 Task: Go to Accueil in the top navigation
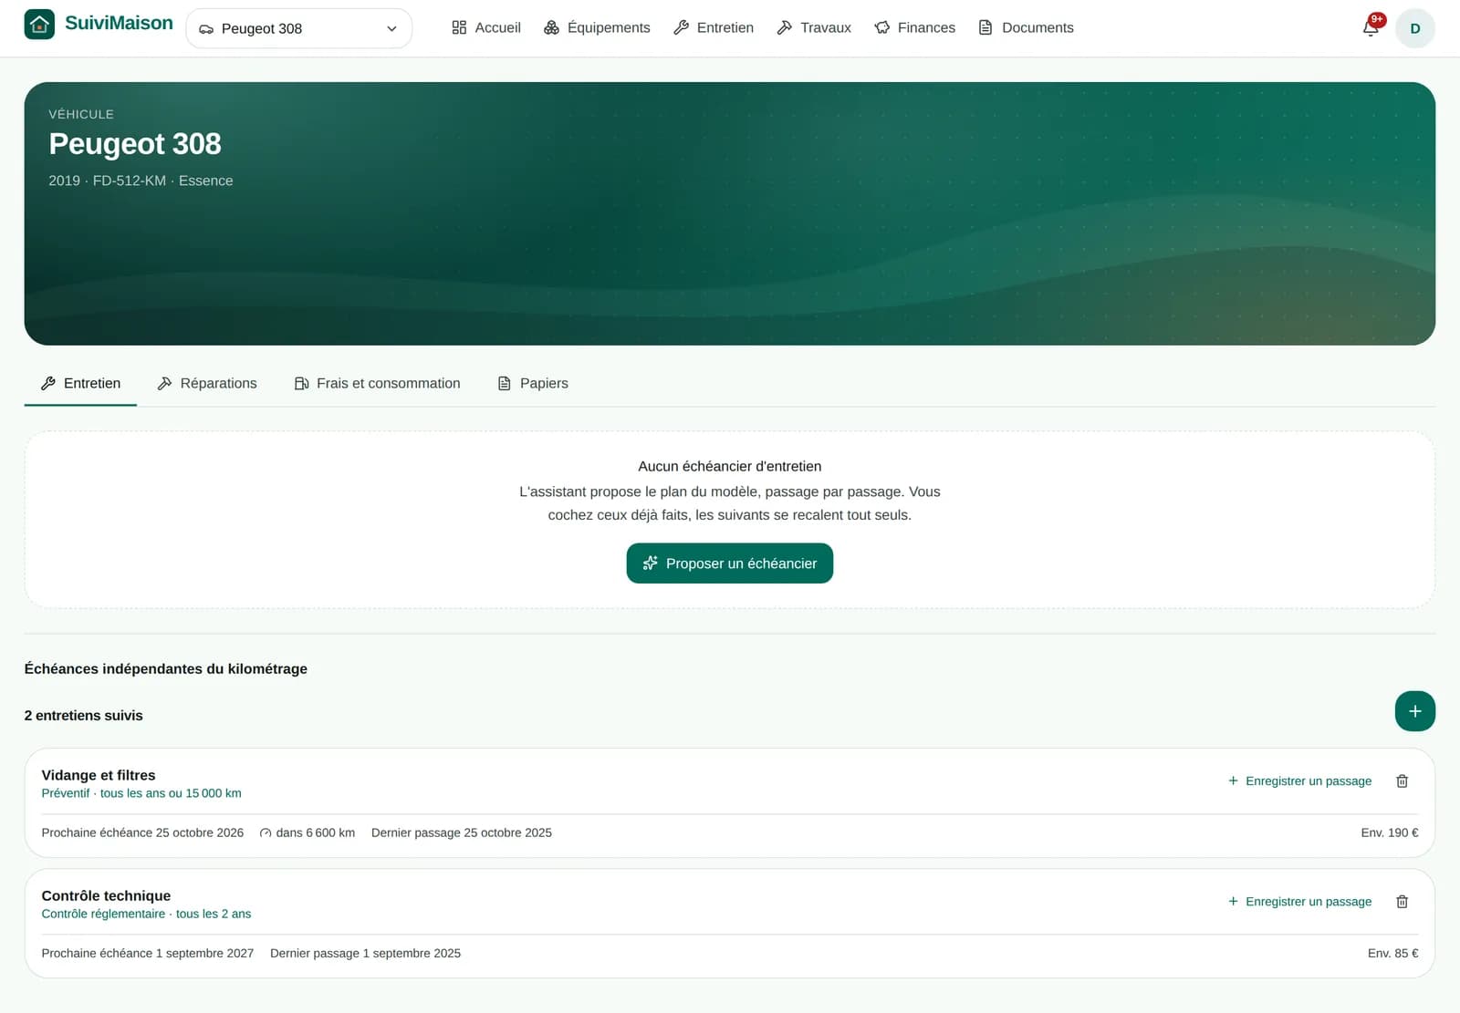pyautogui.click(x=485, y=27)
